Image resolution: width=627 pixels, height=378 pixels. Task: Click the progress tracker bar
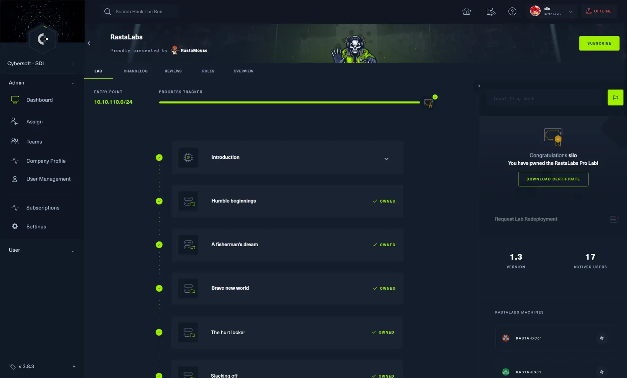coord(289,103)
